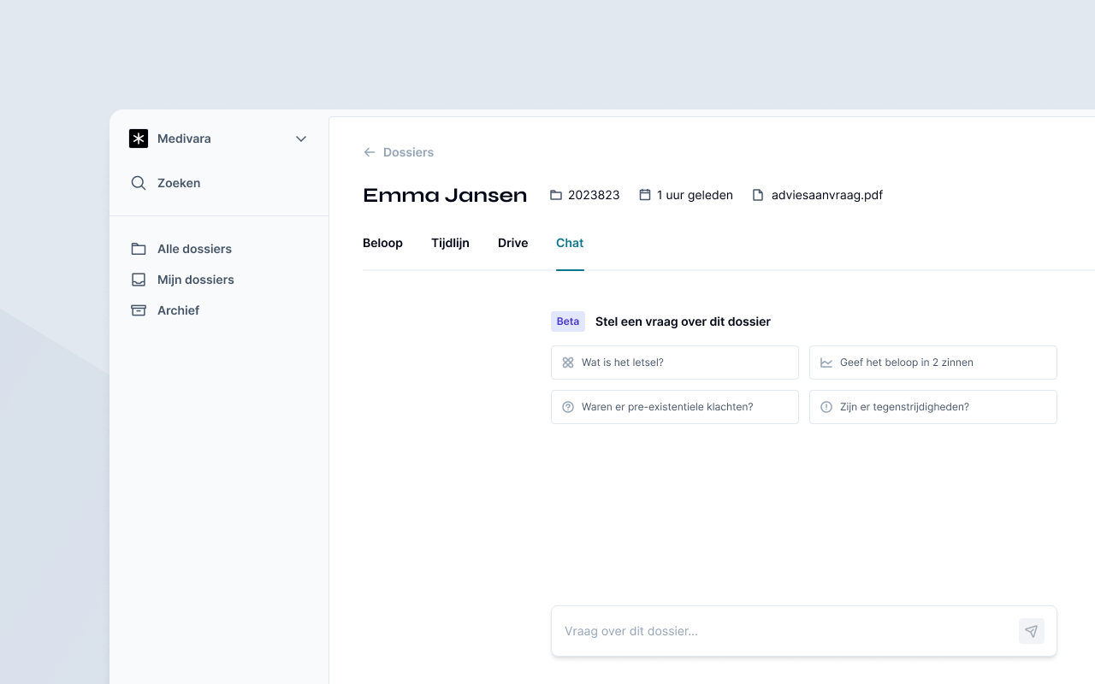Ask Waren er pre-existentiele klachten?
Viewport: 1095px width, 684px height.
coord(675,407)
